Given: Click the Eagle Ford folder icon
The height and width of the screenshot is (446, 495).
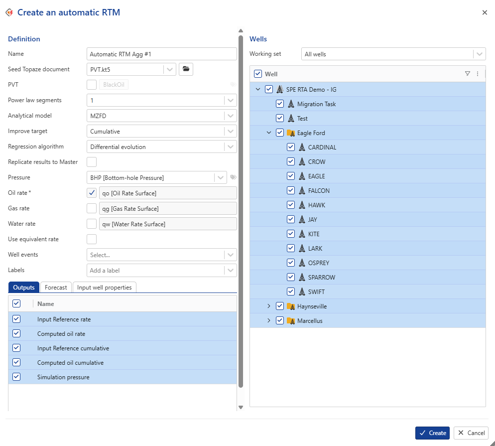Looking at the screenshot, I should 291,133.
